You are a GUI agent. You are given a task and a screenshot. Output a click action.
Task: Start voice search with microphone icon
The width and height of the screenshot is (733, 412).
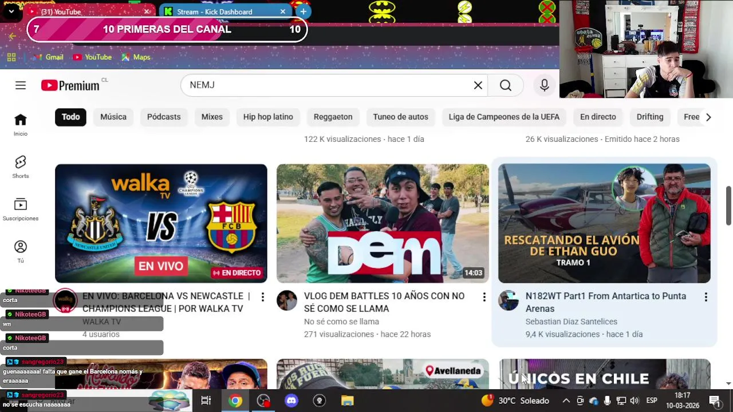click(x=544, y=85)
